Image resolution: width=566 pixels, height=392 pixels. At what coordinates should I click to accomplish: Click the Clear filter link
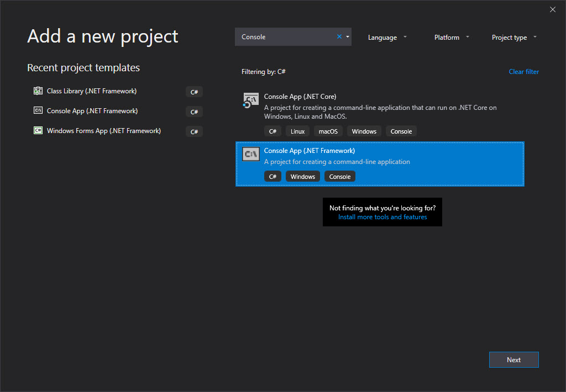[x=523, y=71]
